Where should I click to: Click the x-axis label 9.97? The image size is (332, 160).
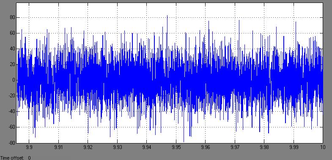(235, 147)
